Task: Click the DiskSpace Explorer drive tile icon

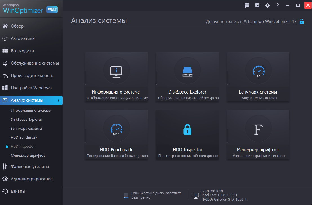Action: (188, 72)
